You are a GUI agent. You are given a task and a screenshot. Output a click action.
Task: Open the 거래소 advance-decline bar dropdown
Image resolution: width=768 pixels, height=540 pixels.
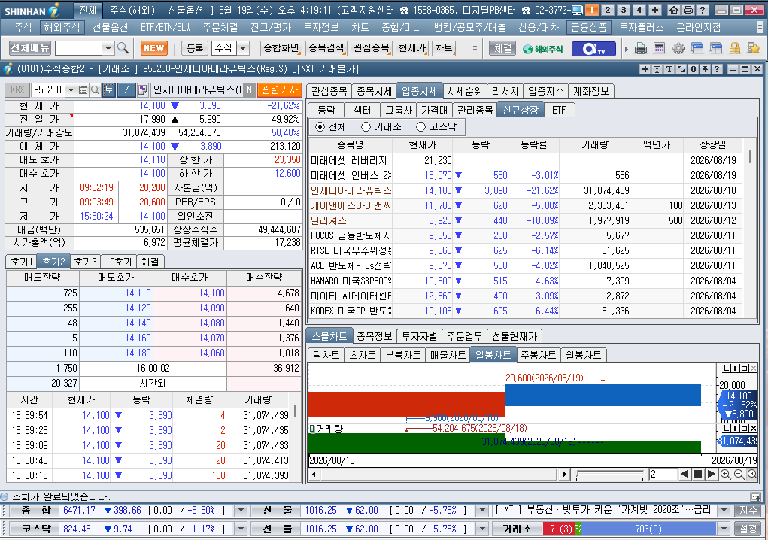(x=724, y=529)
